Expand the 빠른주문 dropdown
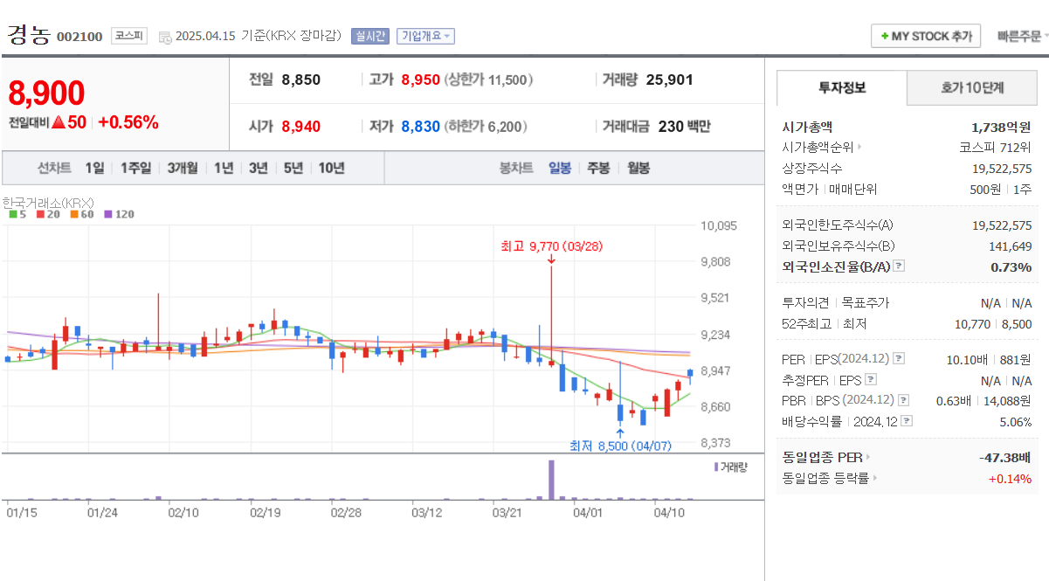Screen dimensions: 1049x581 [1023, 36]
